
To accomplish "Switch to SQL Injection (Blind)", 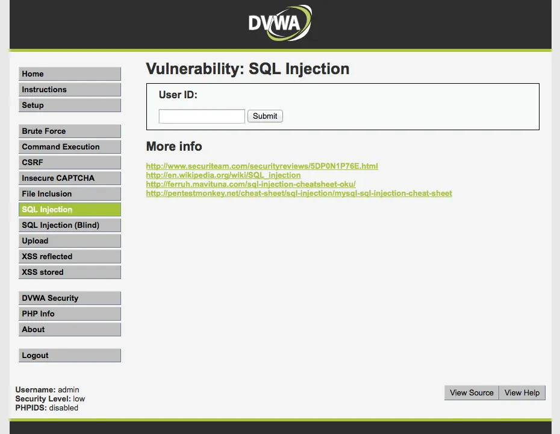I will point(69,225).
